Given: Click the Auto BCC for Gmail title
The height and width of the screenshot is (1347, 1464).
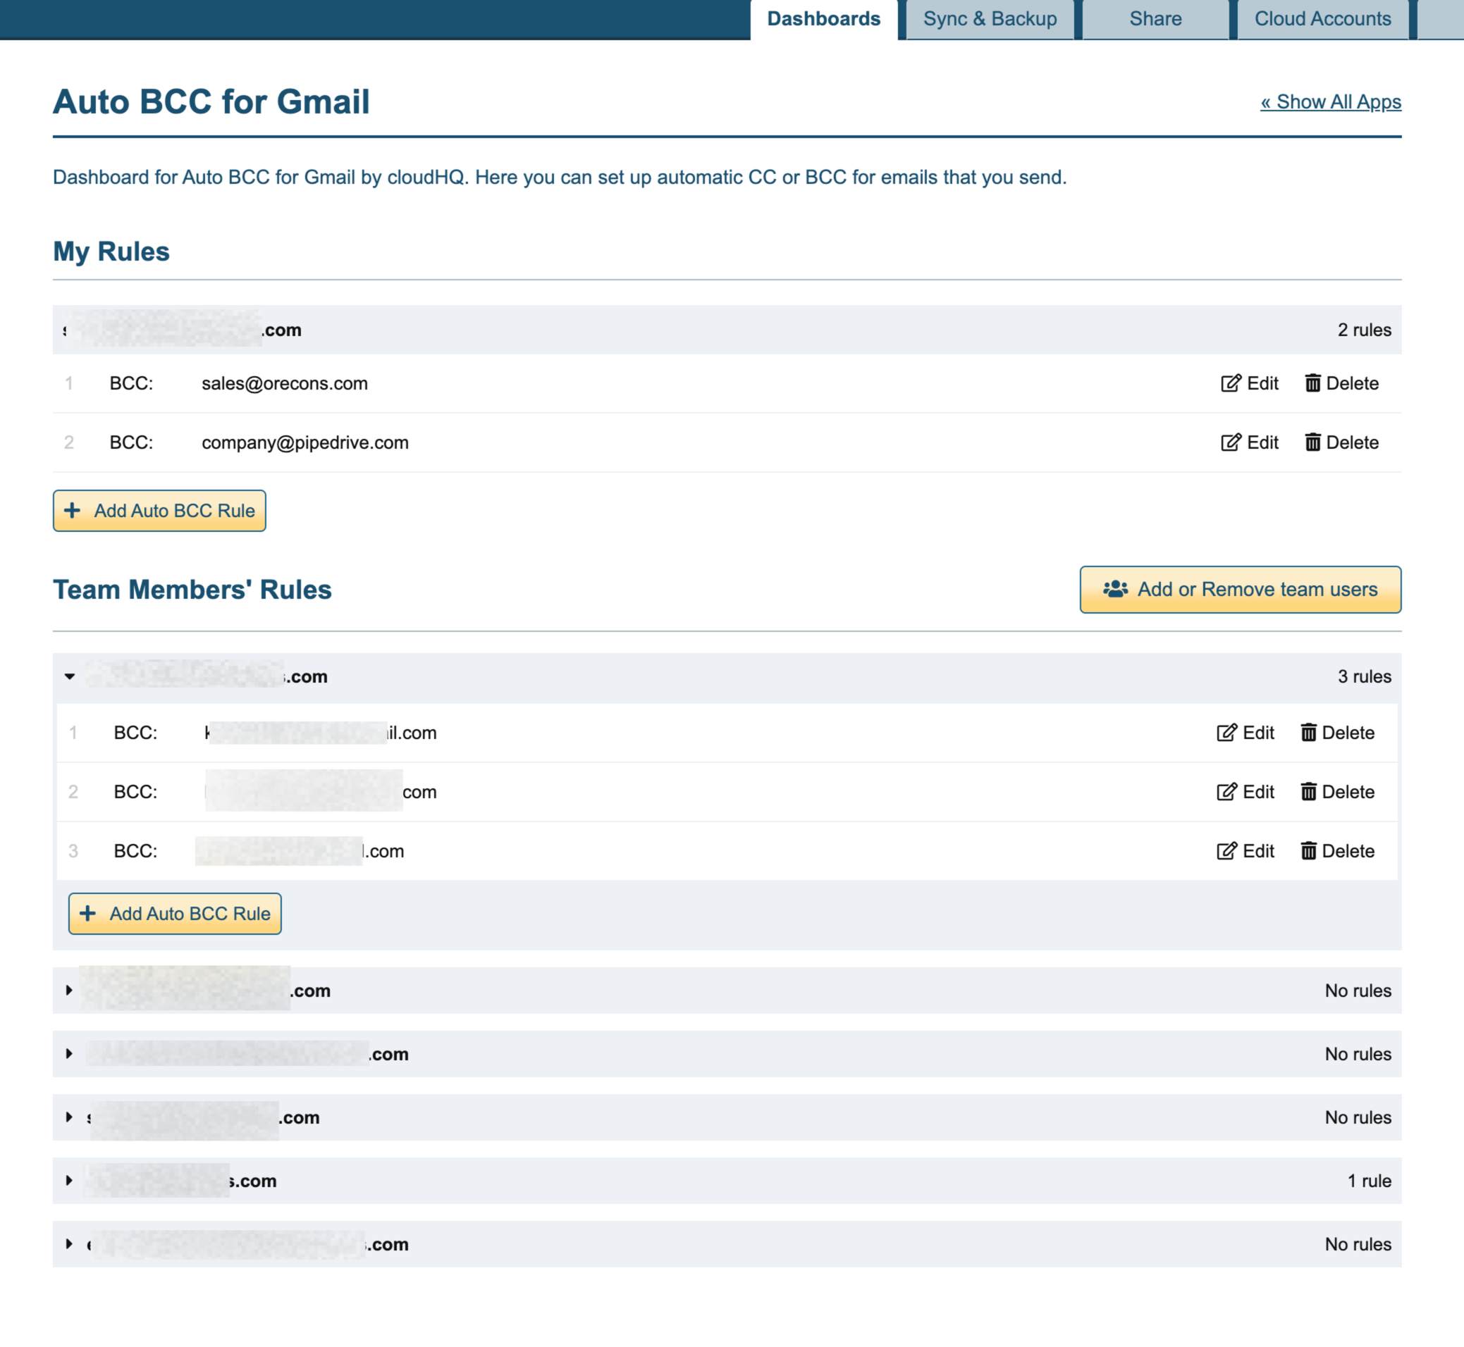Looking at the screenshot, I should (x=211, y=101).
